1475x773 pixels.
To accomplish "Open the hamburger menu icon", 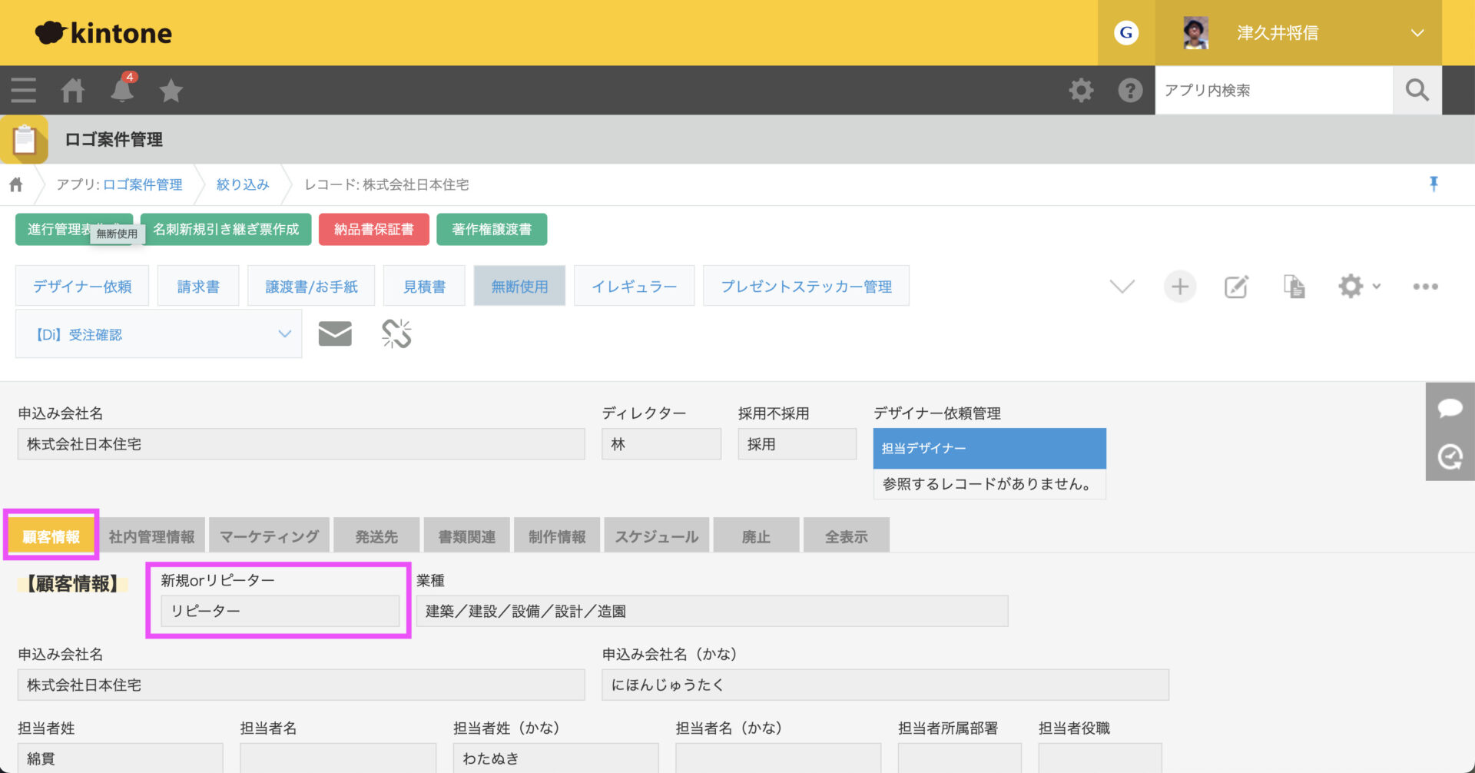I will [x=24, y=91].
